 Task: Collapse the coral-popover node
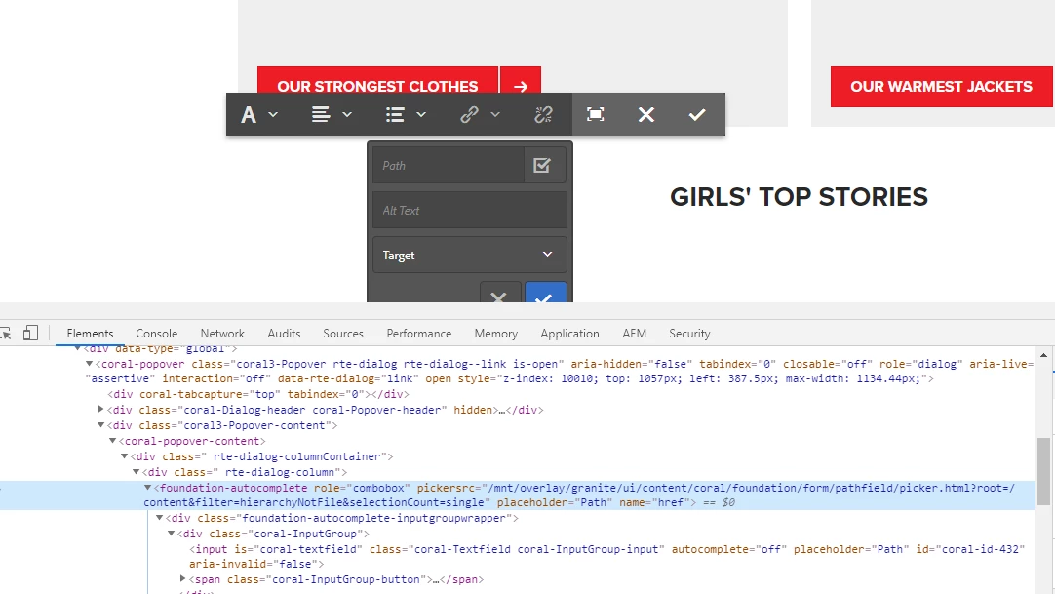point(89,364)
